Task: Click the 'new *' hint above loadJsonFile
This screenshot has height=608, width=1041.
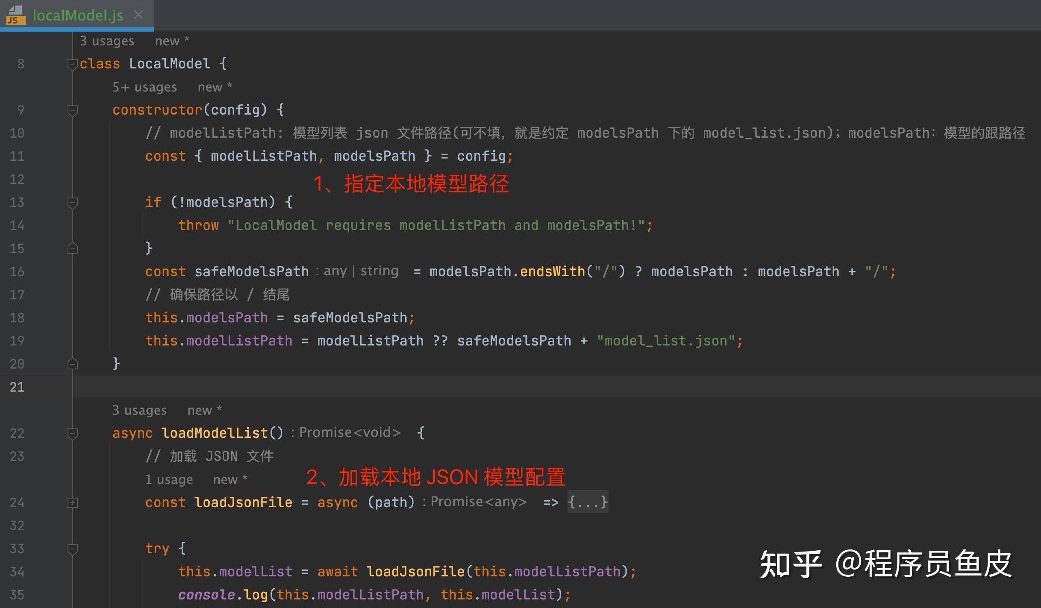Action: pos(230,480)
